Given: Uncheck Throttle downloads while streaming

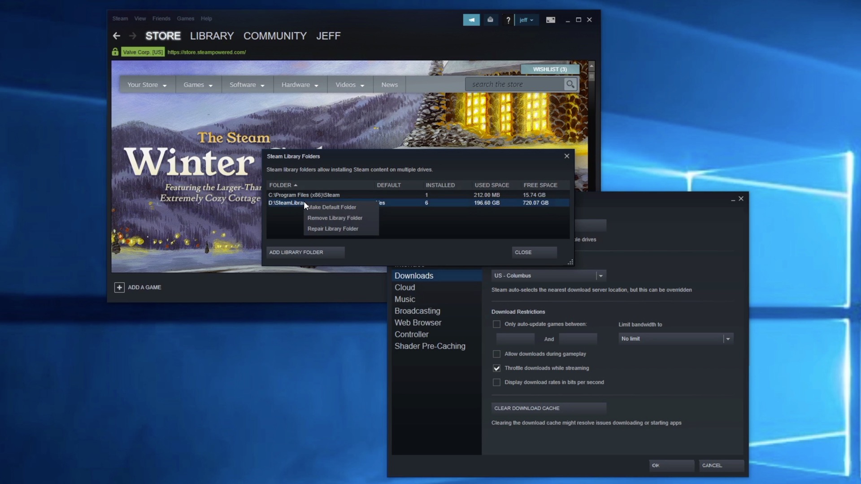Looking at the screenshot, I should [x=496, y=368].
